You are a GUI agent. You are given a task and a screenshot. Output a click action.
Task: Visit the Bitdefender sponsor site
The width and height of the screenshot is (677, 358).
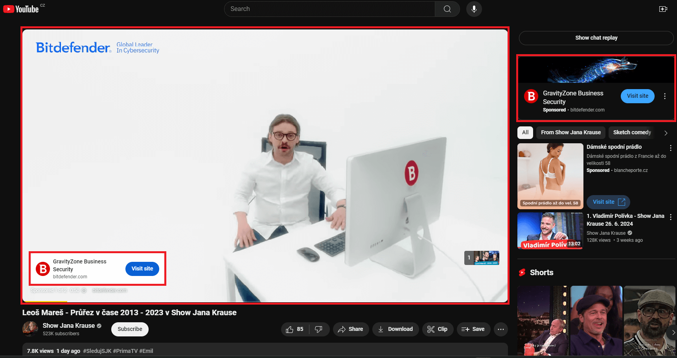pos(142,268)
